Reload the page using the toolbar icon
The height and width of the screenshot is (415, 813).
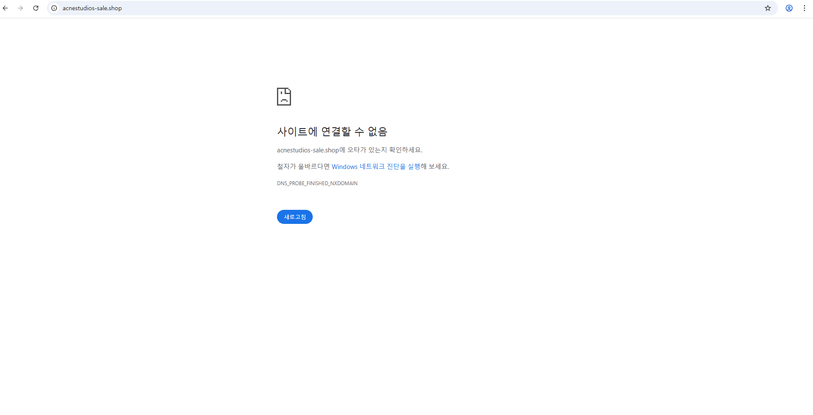point(36,8)
